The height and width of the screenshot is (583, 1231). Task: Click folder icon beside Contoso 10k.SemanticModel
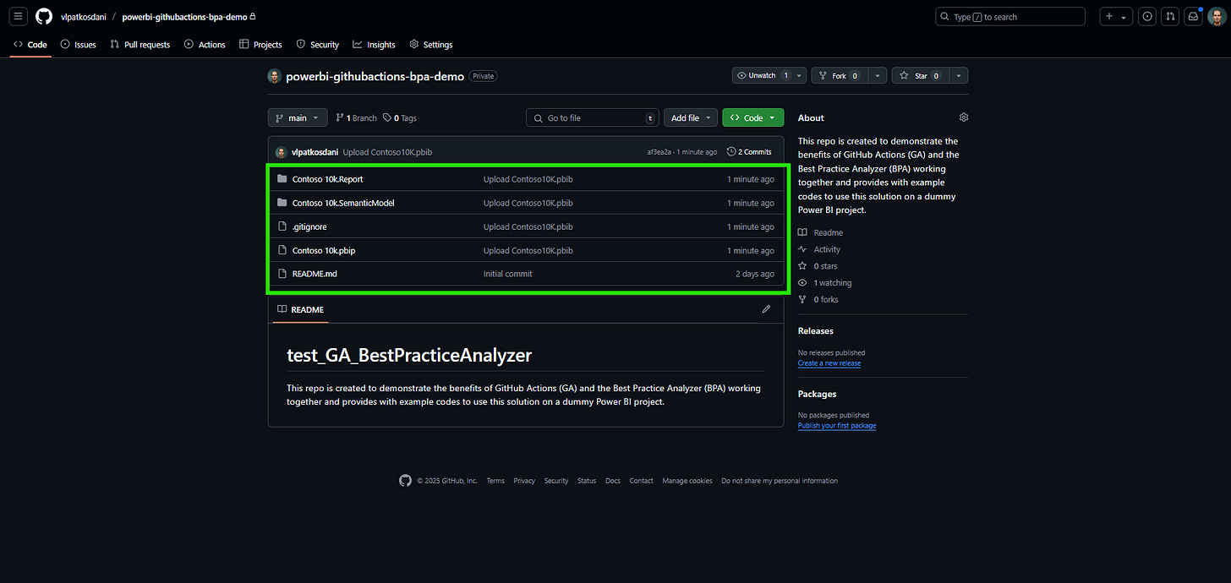tap(282, 203)
